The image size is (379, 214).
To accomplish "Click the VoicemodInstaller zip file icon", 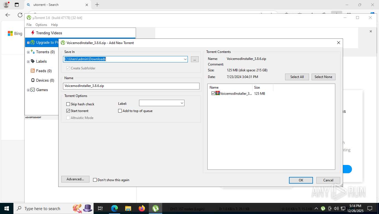I will 218,93.
